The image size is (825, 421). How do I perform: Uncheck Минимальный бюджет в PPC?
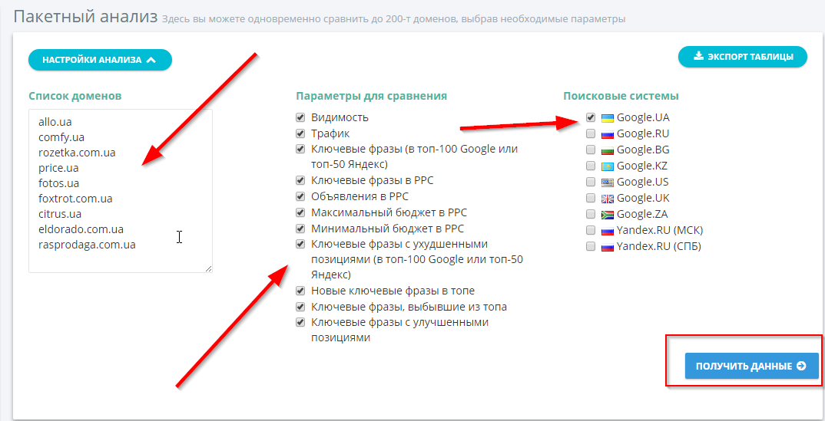300,229
